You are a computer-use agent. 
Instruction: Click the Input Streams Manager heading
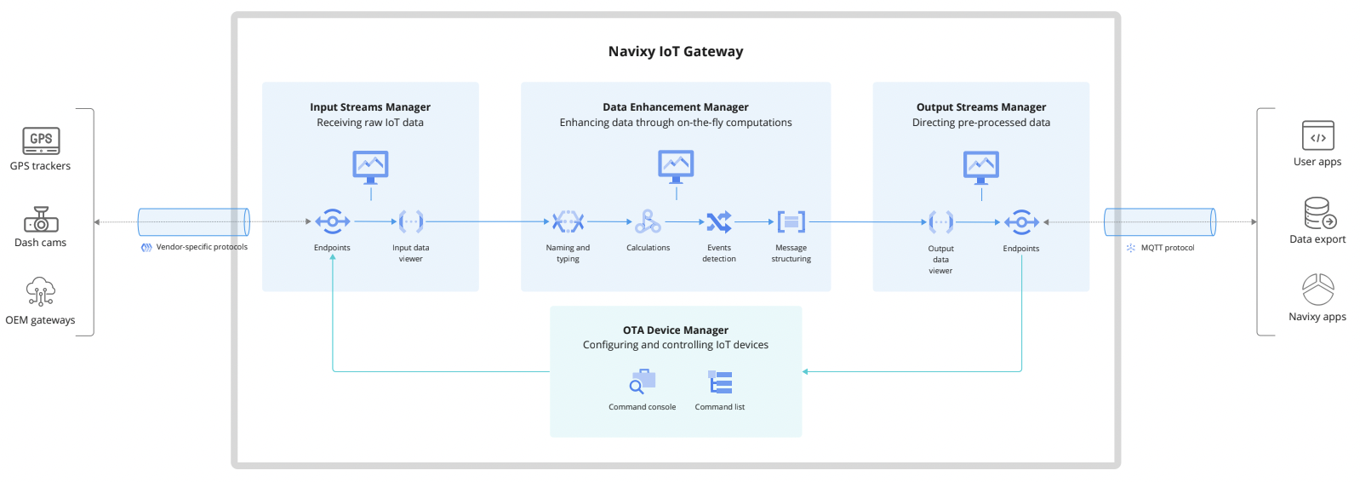tap(370, 107)
